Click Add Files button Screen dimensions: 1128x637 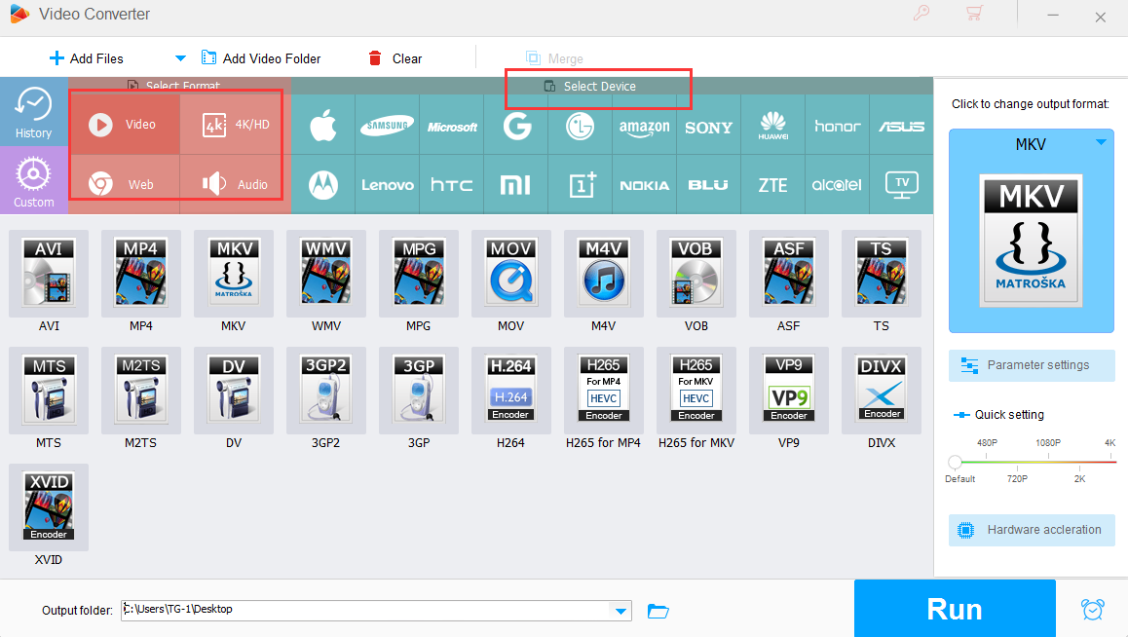point(87,58)
